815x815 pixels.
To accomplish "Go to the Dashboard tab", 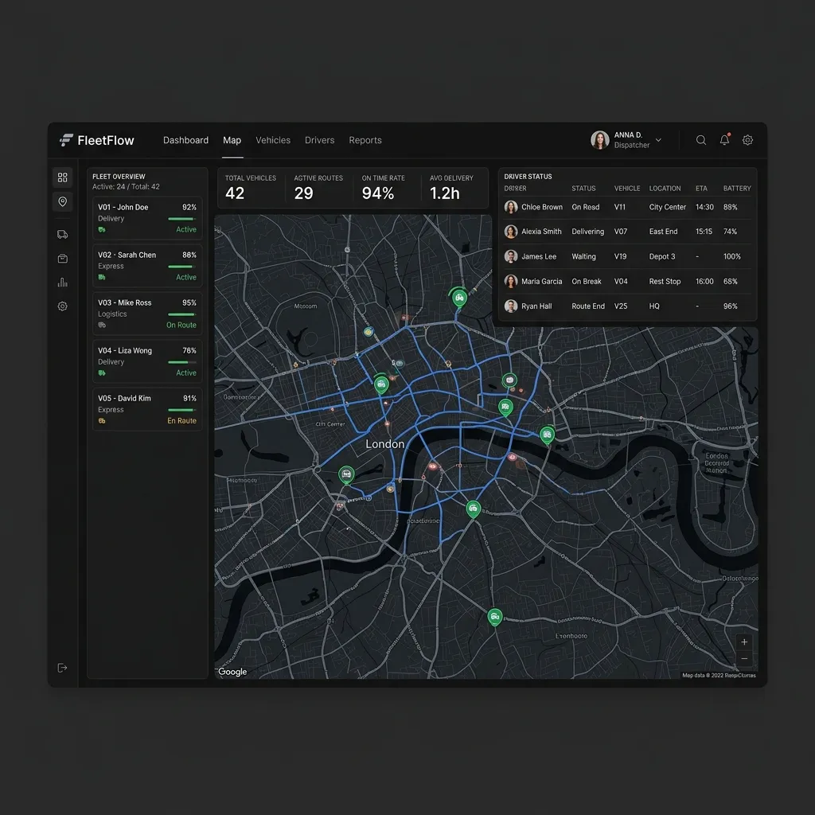I will 185,140.
